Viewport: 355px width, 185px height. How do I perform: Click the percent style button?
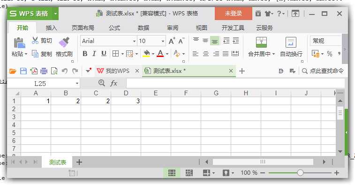pyautogui.click(x=329, y=54)
